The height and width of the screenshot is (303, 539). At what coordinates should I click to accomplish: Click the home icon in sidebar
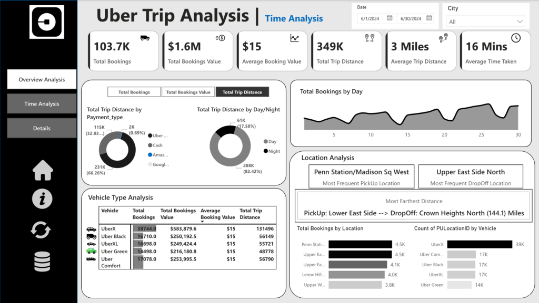[x=43, y=171]
